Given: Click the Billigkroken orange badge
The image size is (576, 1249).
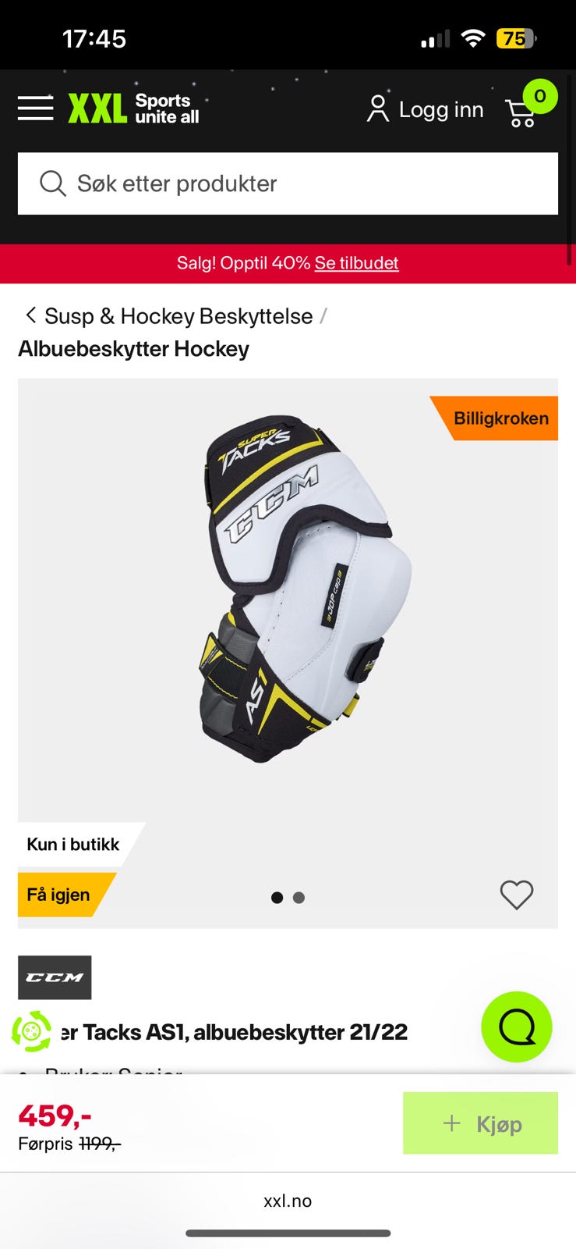Looking at the screenshot, I should pyautogui.click(x=499, y=418).
